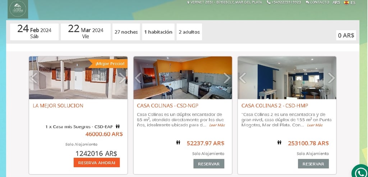Open the 1 habitación selector
The width and height of the screenshot is (368, 177).
click(x=158, y=32)
